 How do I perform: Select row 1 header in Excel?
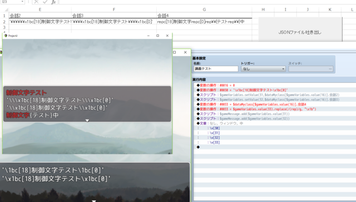point(4,16)
